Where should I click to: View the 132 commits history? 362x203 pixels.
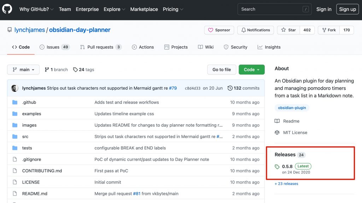[244, 88]
